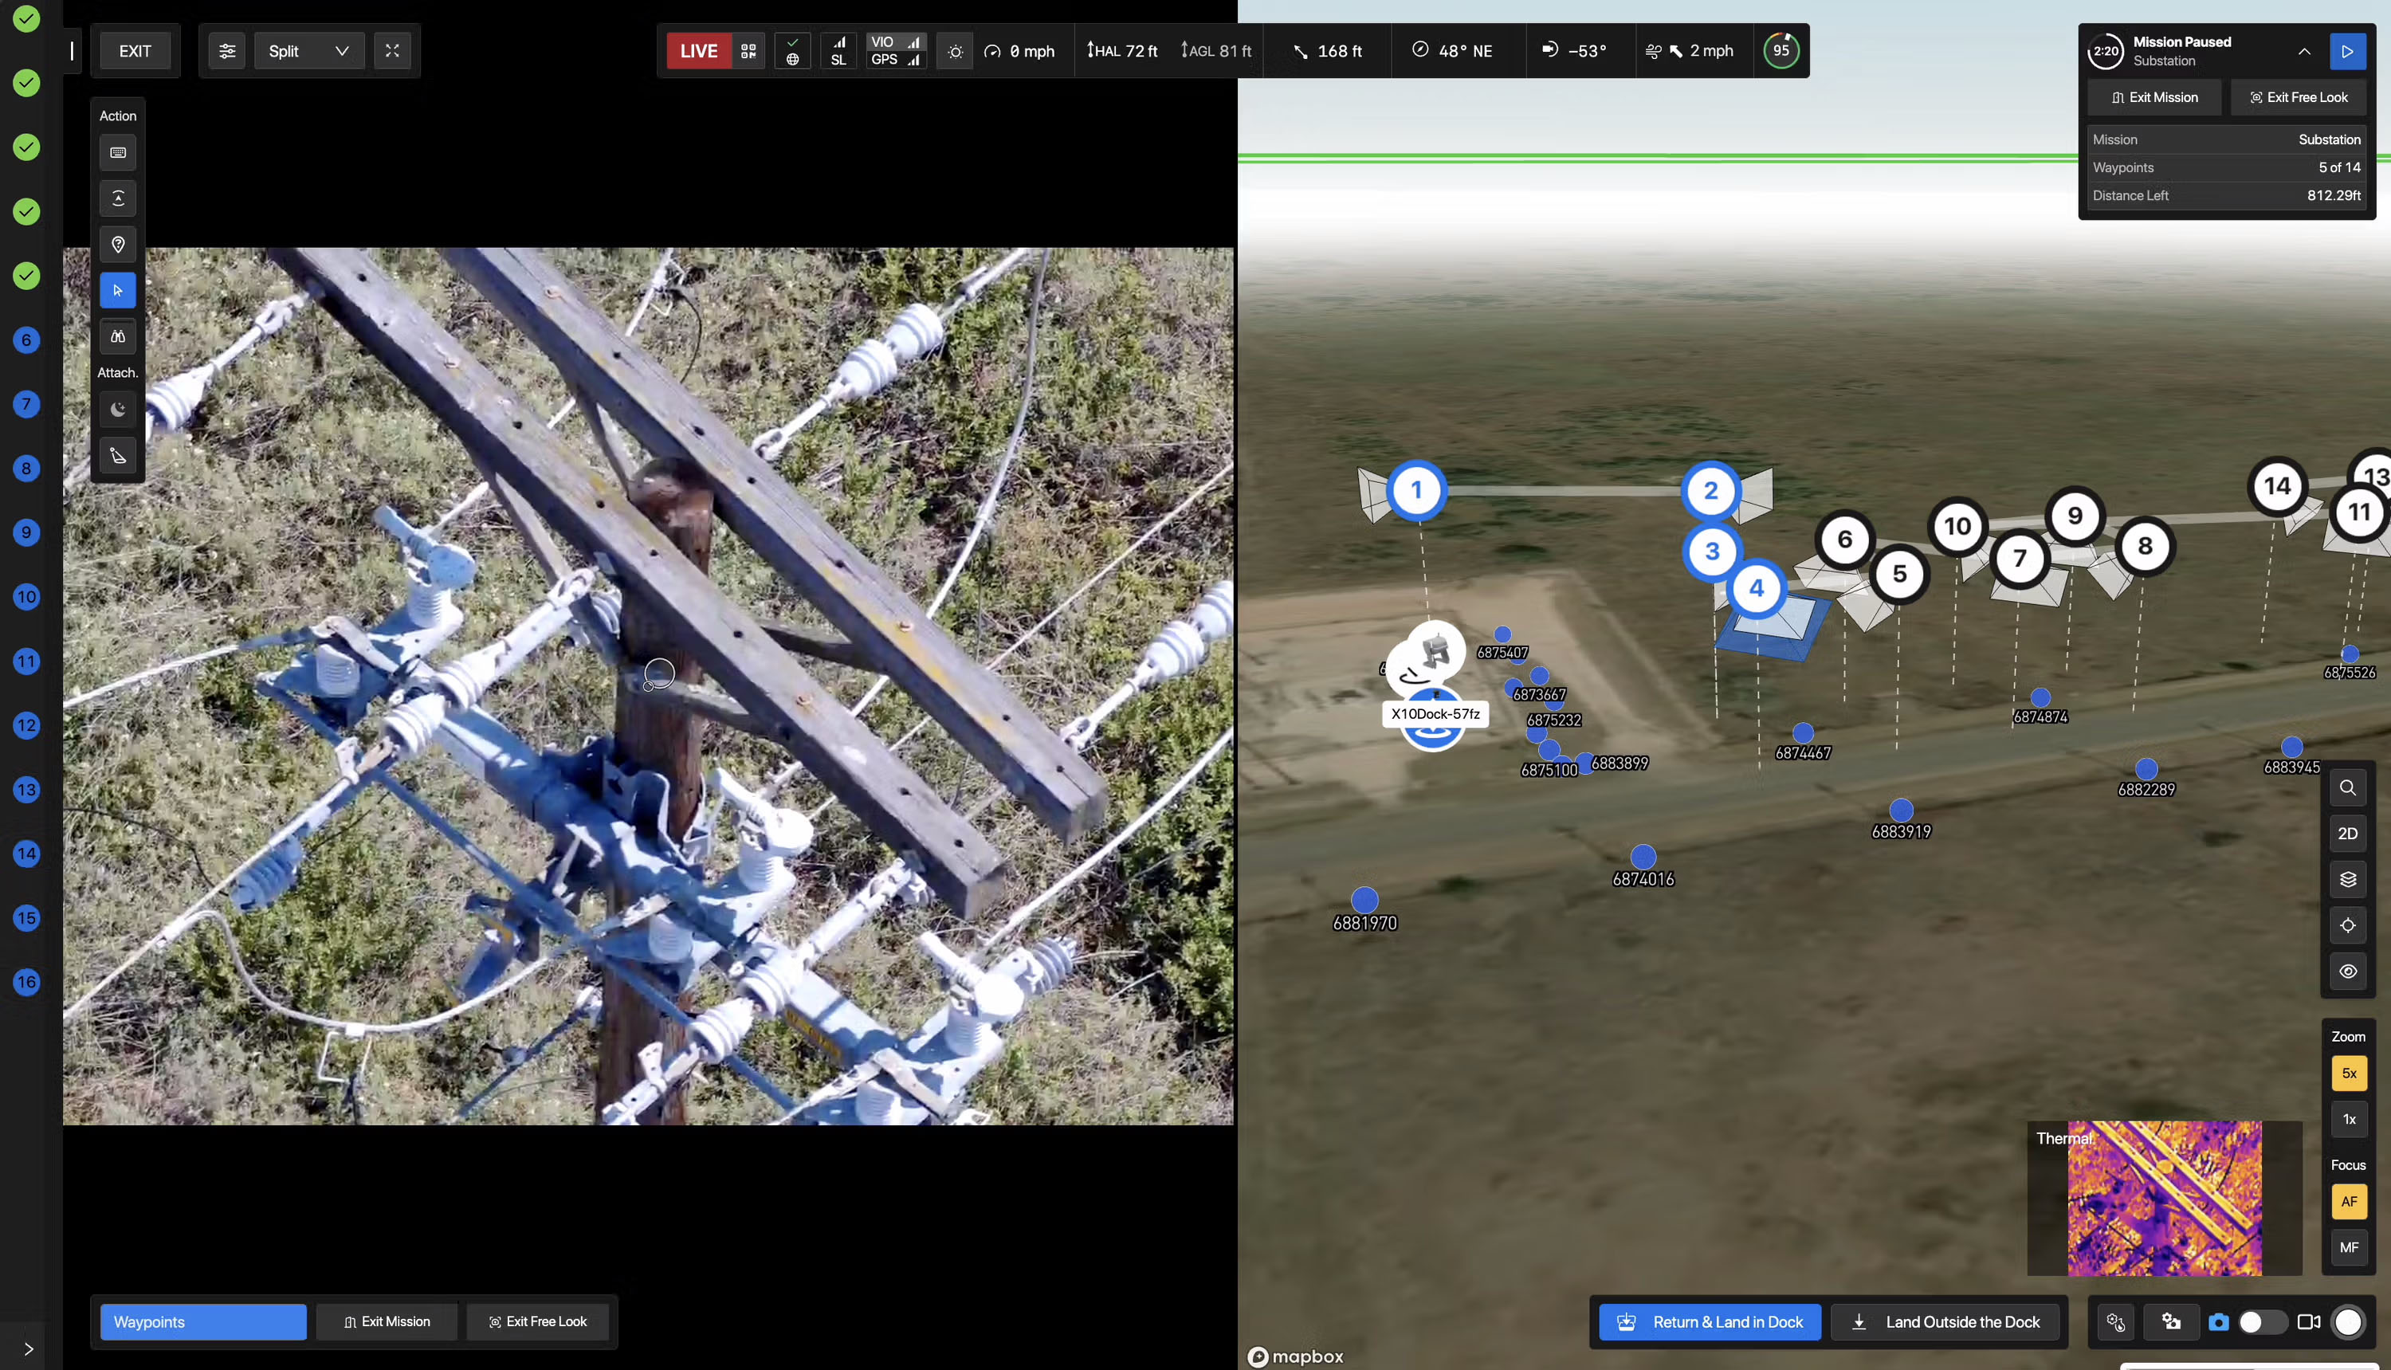Toggle the night mode moon icon

coord(118,410)
